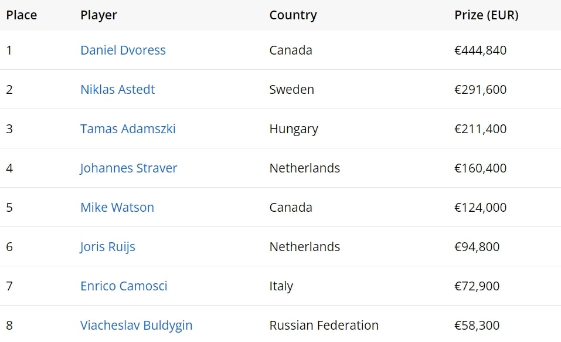Click the Country column header
561x342 pixels.
point(293,15)
